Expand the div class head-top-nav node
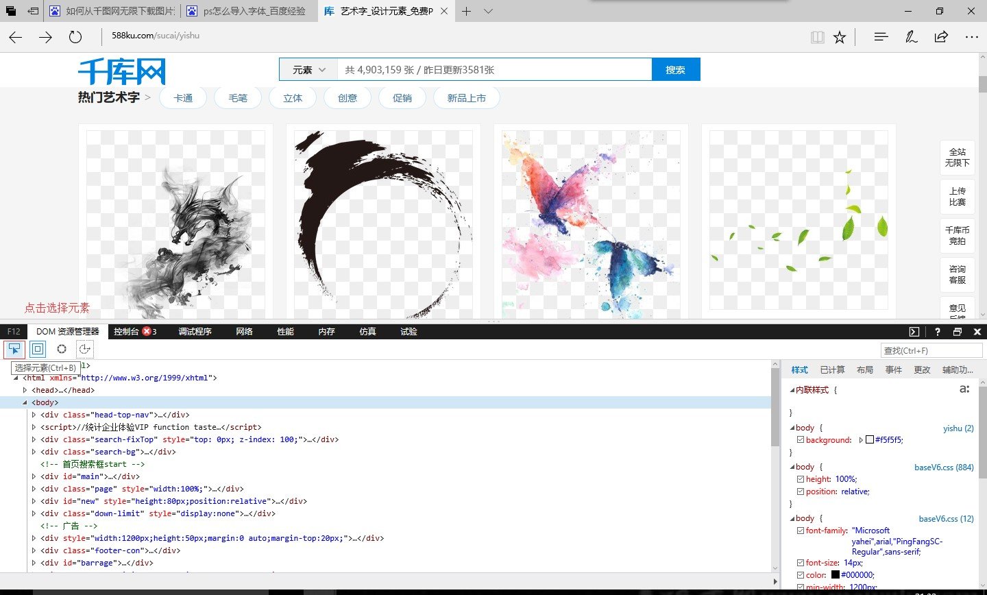987x595 pixels. [34, 415]
